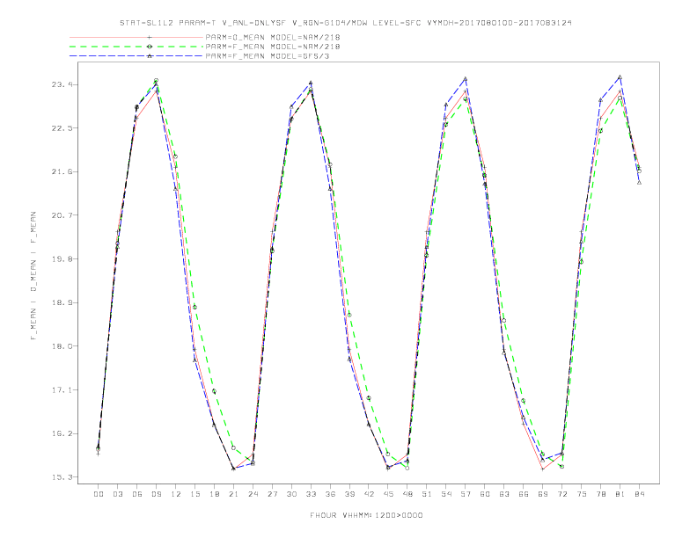Click GFS triangle data point at hour 57 peak
Viewport: 697px width, 538px height.
tap(466, 78)
